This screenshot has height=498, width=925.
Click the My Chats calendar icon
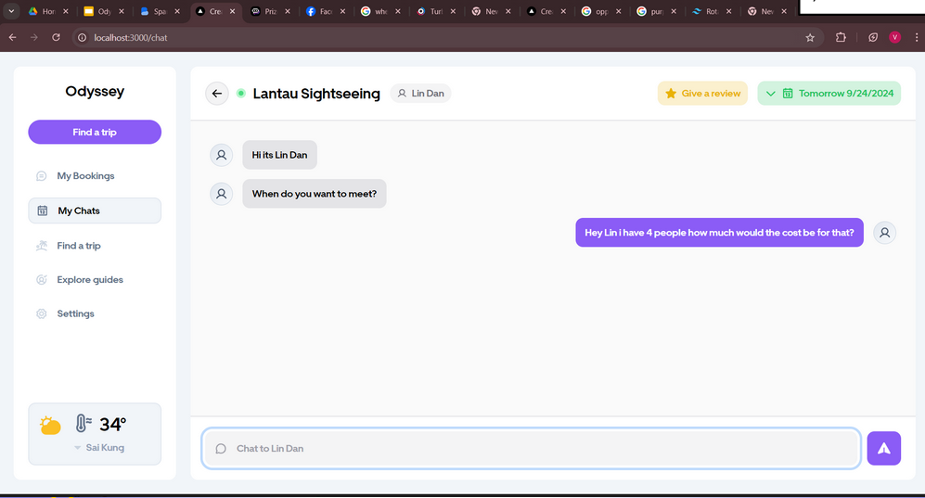[x=43, y=211]
